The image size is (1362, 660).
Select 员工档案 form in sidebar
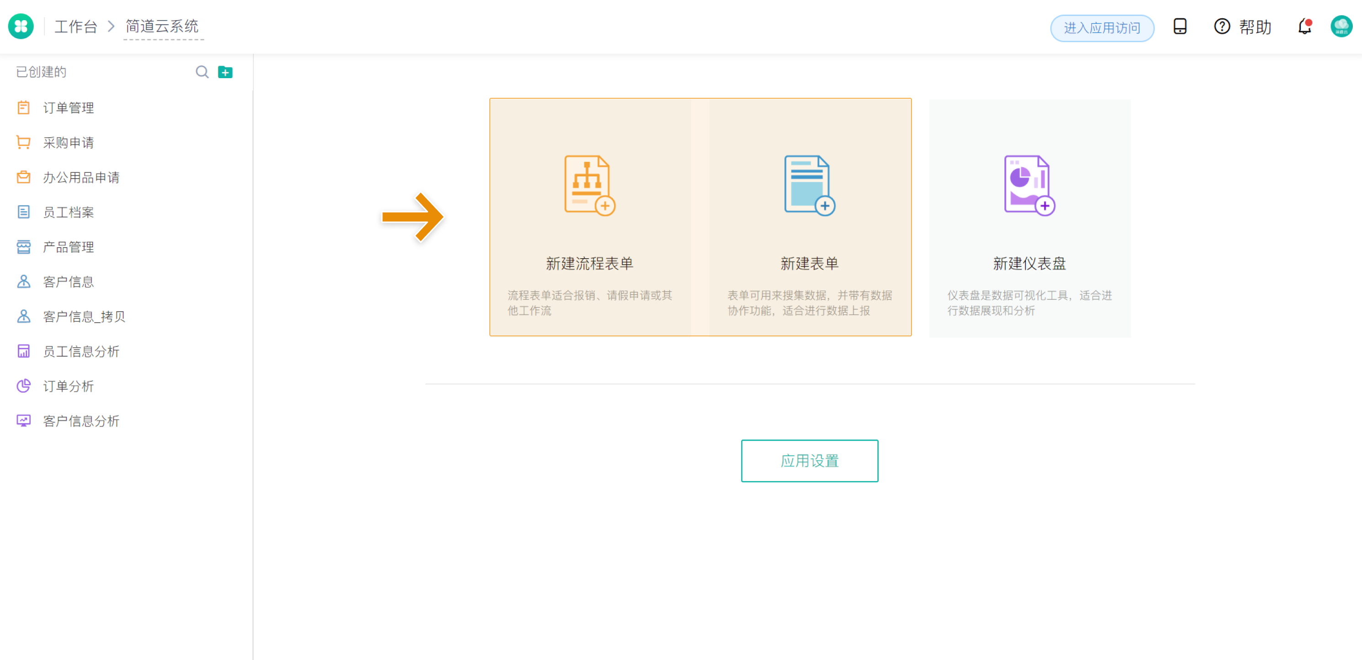pos(68,213)
